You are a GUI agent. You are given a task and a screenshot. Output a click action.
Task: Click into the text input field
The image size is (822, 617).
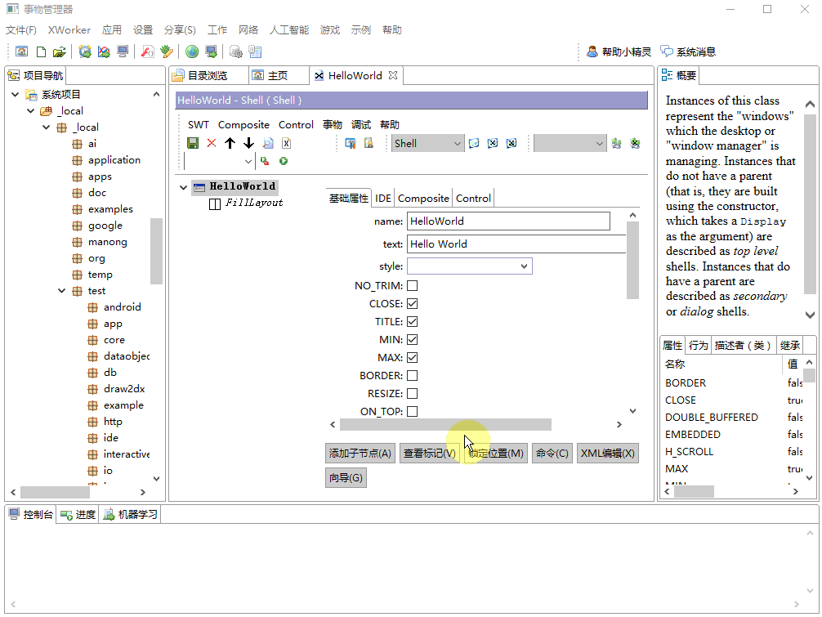click(x=517, y=244)
